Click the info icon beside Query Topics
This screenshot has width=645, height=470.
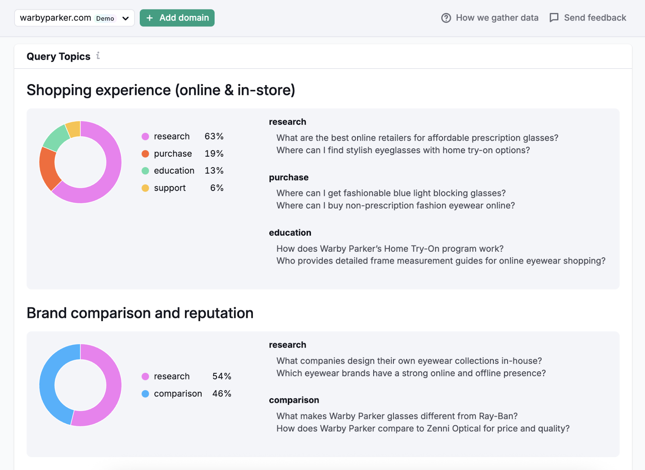point(98,56)
